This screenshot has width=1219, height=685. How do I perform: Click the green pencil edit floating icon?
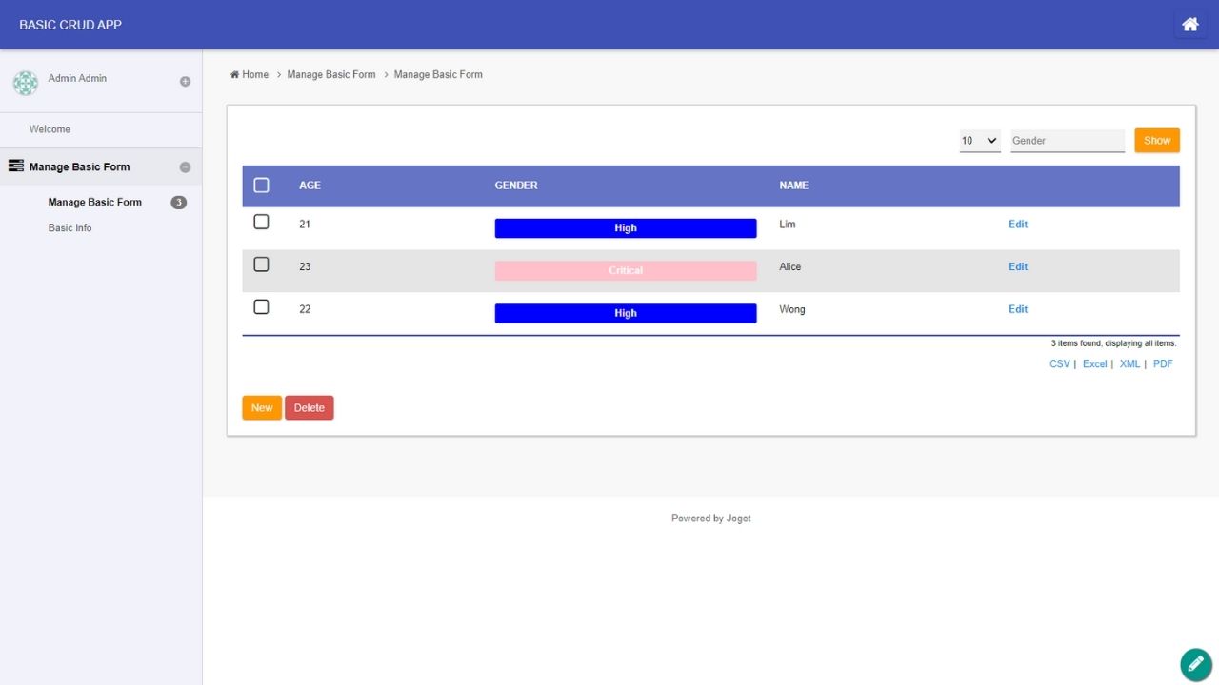1195,664
